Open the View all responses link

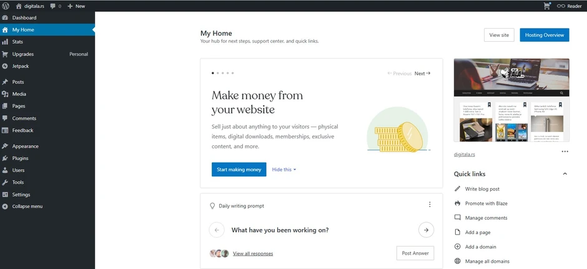tap(253, 253)
